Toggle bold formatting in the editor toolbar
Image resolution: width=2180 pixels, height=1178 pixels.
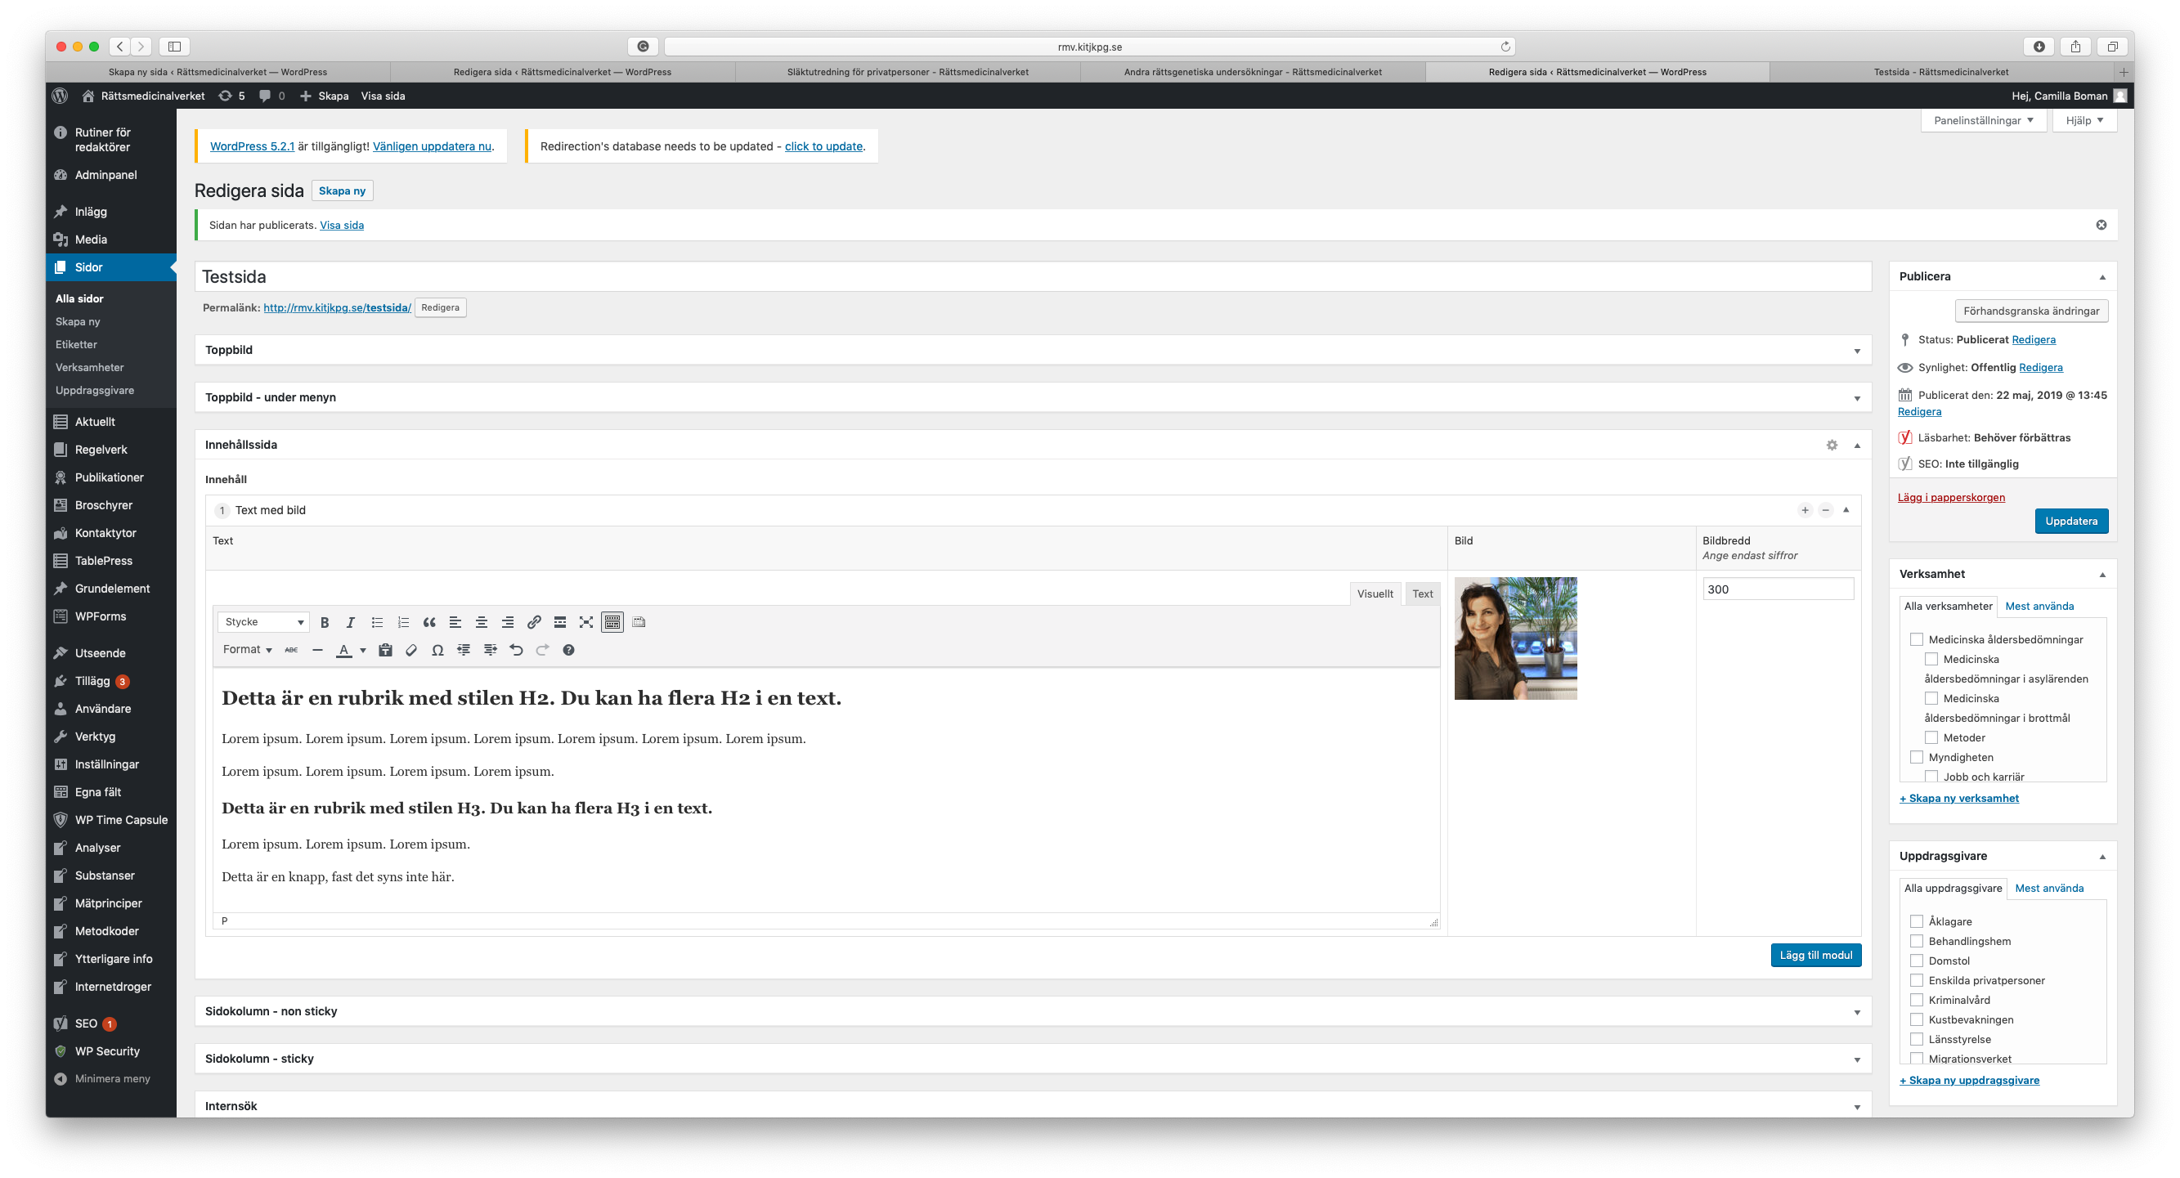[324, 622]
